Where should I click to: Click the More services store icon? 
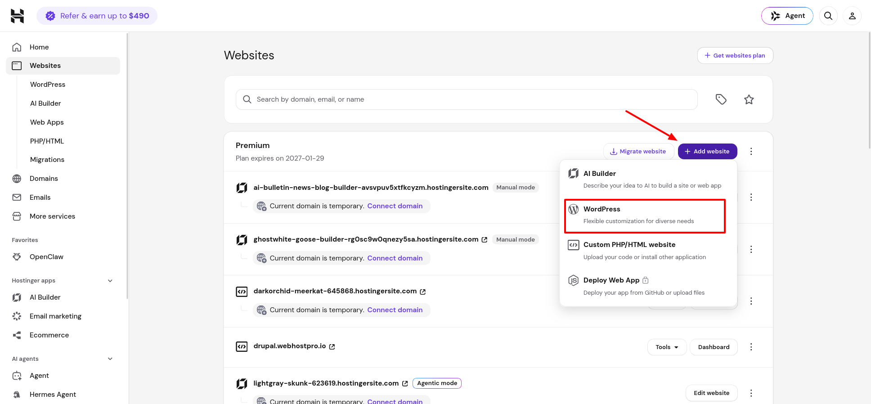click(x=17, y=216)
